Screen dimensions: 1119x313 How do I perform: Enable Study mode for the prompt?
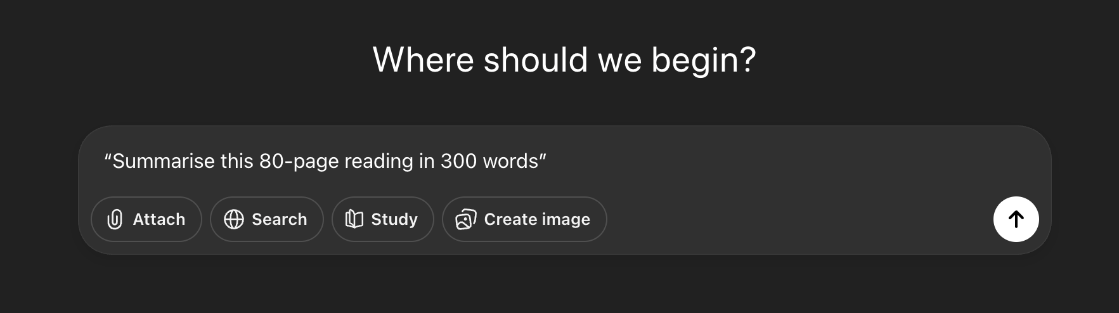click(382, 219)
